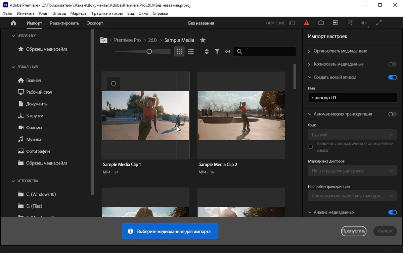Open the progress dashboard icon
This screenshot has width=403, height=253.
[335, 23]
